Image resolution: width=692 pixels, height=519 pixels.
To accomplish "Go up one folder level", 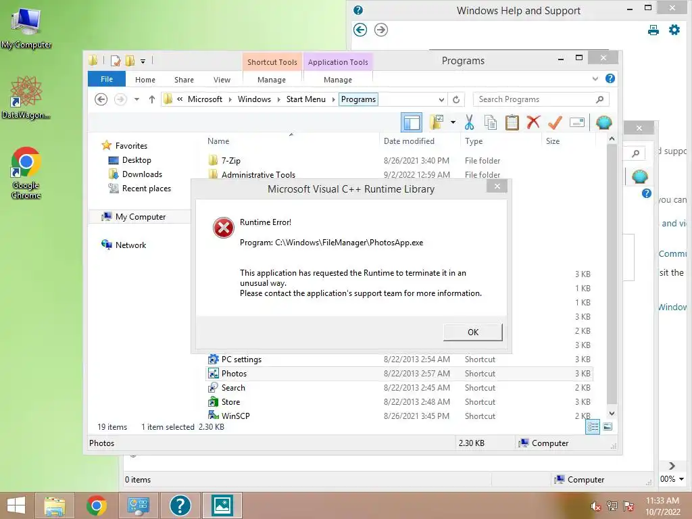I will (152, 99).
